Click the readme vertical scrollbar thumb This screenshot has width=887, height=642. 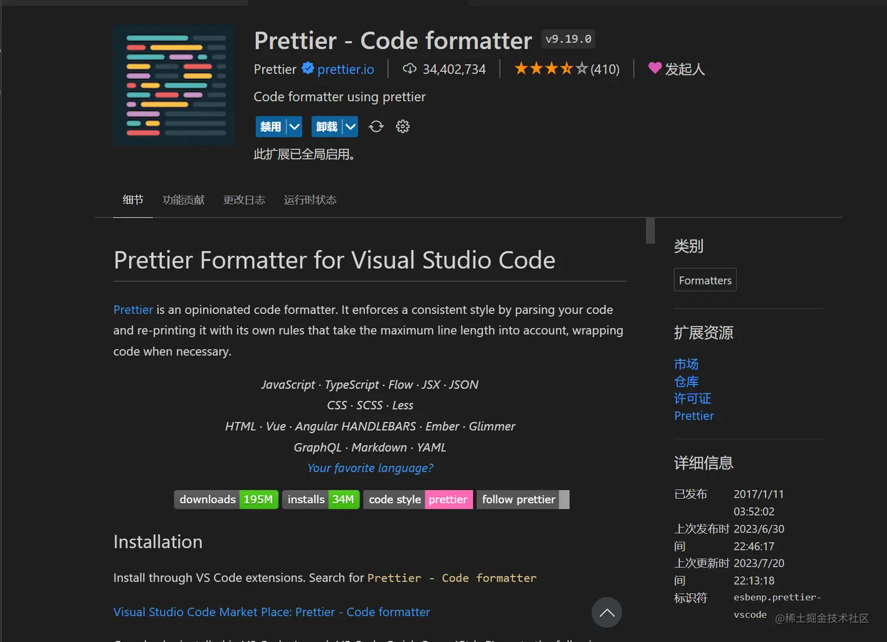coord(650,231)
